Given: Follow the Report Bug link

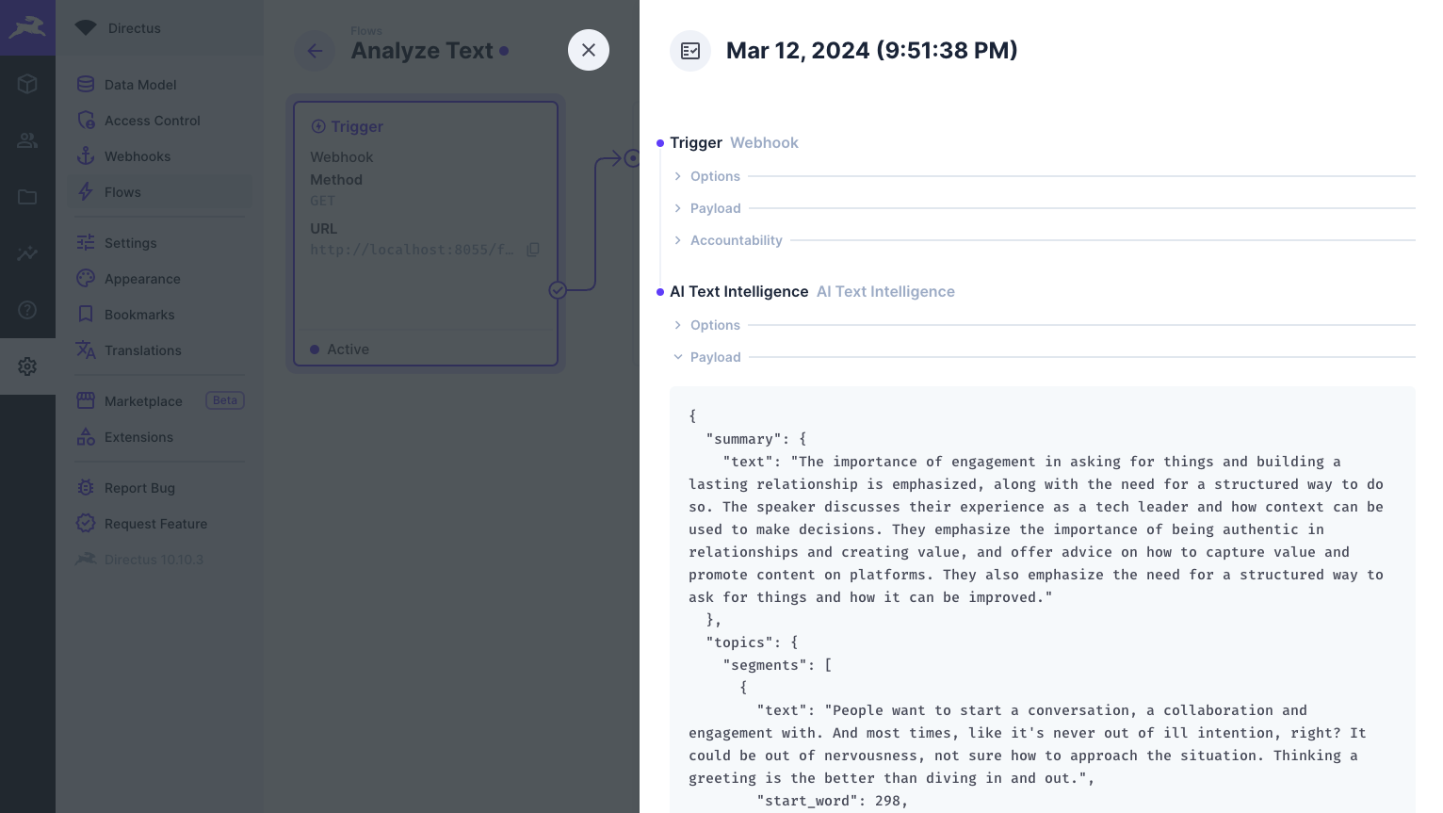Looking at the screenshot, I should 160,487.
